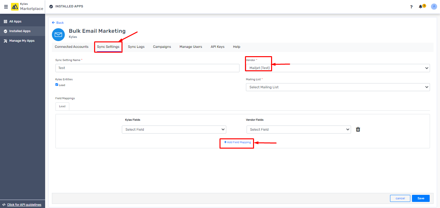Expand the Select Mailing List dropdown
The image size is (440, 208).
coord(338,87)
